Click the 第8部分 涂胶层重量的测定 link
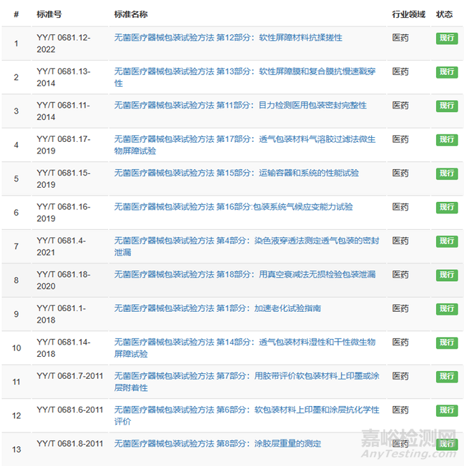 (x=217, y=443)
